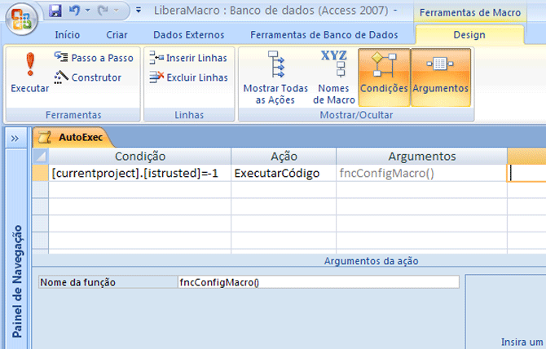The width and height of the screenshot is (546, 349).
Task: Select the AutoExec macro document tab
Action: 73,137
